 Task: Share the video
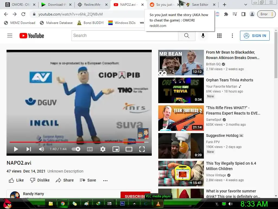point(65,180)
